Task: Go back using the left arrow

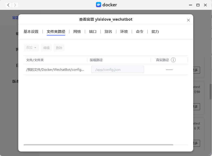Action: click(x=8, y=5)
